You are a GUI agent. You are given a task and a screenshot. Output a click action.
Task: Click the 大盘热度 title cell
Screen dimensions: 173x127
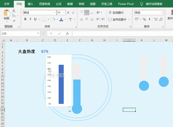point(26,51)
